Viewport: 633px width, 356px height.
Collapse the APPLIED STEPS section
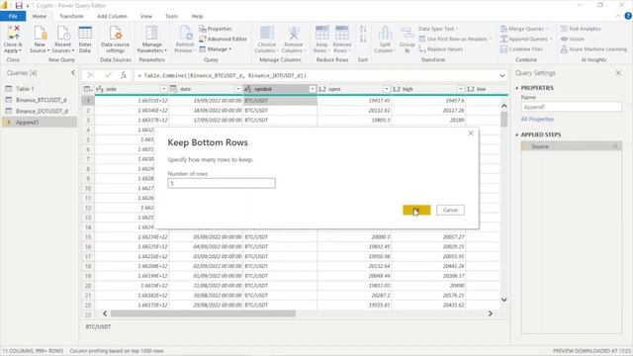tap(517, 134)
